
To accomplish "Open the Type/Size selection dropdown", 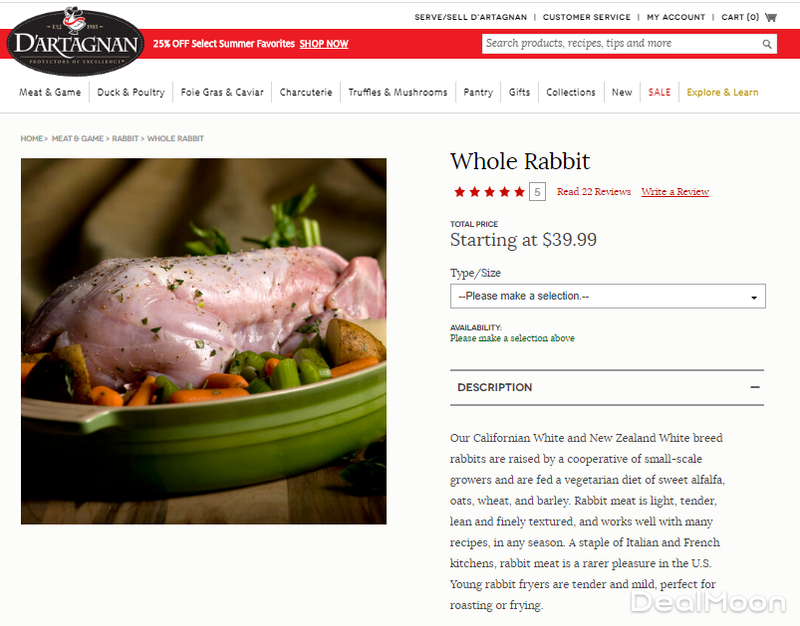I will [x=608, y=297].
